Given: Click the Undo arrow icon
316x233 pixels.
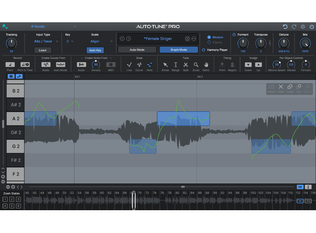Looking at the screenshot, I should click(x=285, y=26).
